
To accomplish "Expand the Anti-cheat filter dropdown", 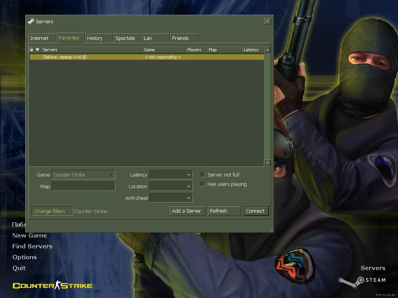I will (x=171, y=198).
